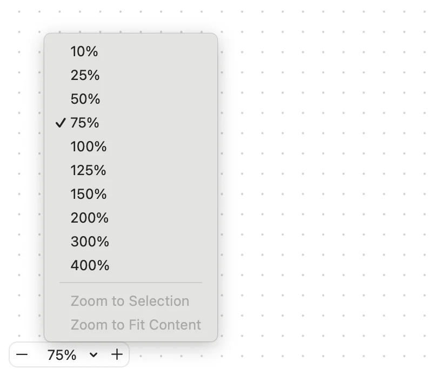Zoom to 400% via the menu
Viewport: 440px width, 375px height.
pos(90,266)
